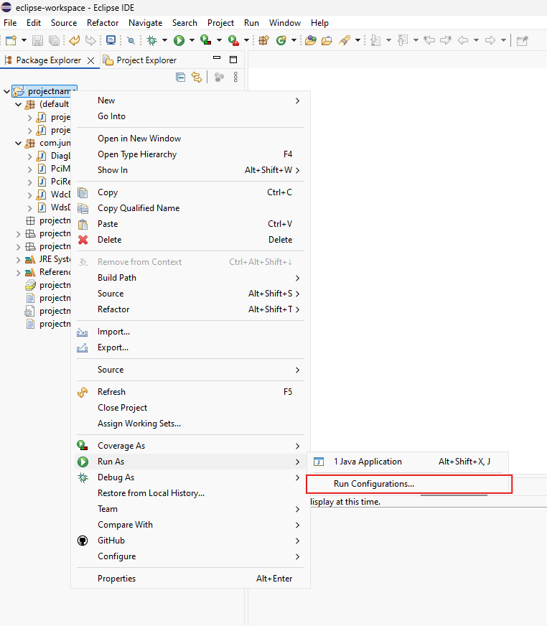
Task: Switch to the Project Explorer tab
Action: tap(146, 60)
